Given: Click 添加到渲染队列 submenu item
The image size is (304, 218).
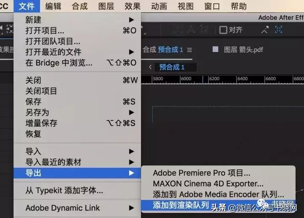Looking at the screenshot, I should 218,205.
